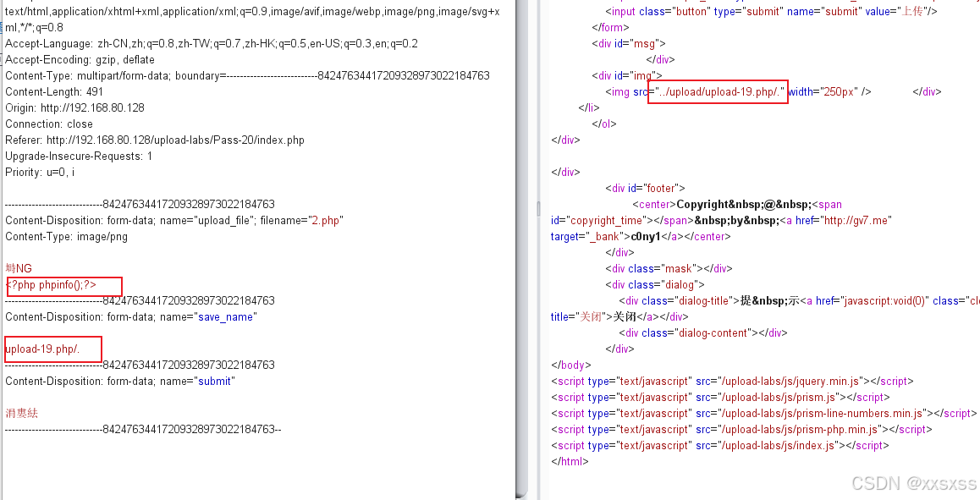This screenshot has height=500, width=980.
Task: Click the '</body>' closing tag
Action: [570, 365]
